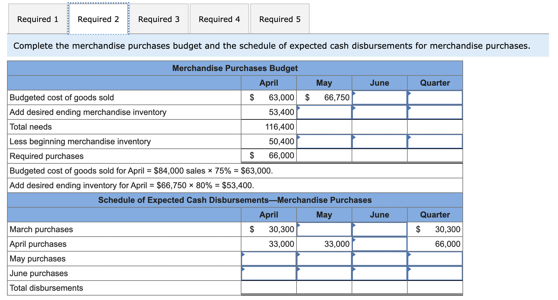Select May beginning merchandise inventory field
The image size is (558, 300).
click(x=324, y=141)
